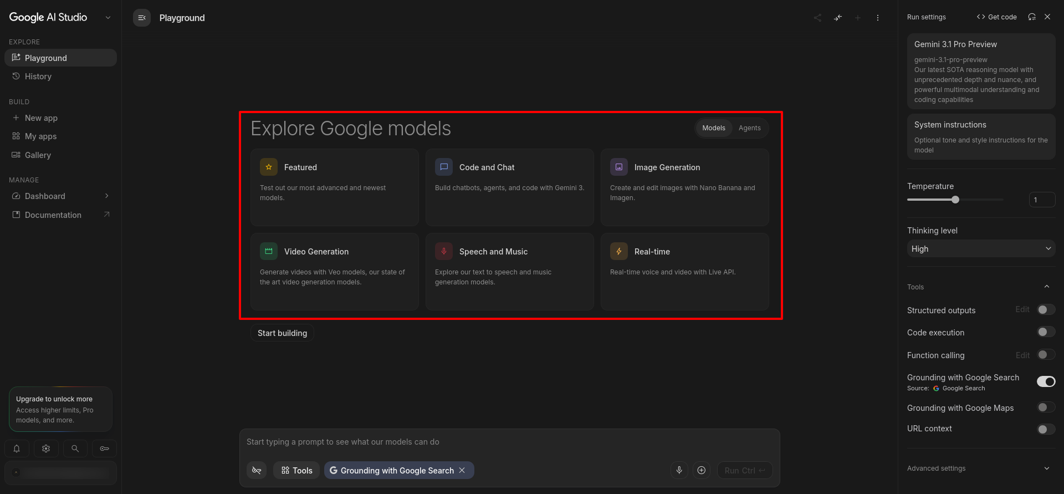The height and width of the screenshot is (494, 1064).
Task: Click the API key icon in sidebar
Action: click(105, 449)
